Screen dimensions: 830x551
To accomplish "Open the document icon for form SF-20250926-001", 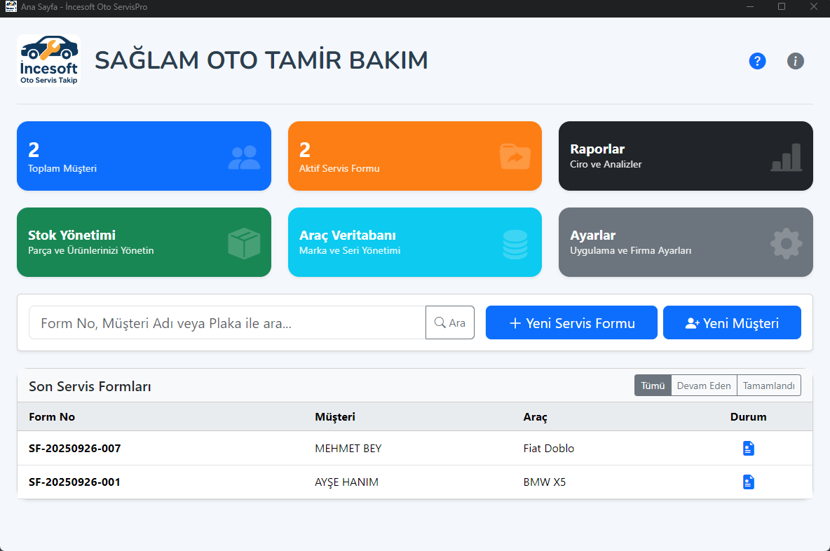I will pyautogui.click(x=749, y=482).
